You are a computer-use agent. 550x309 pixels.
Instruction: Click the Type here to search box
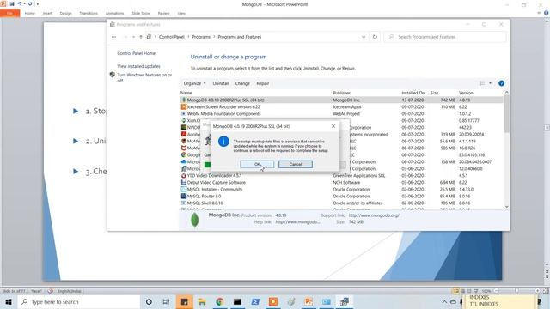(79, 301)
